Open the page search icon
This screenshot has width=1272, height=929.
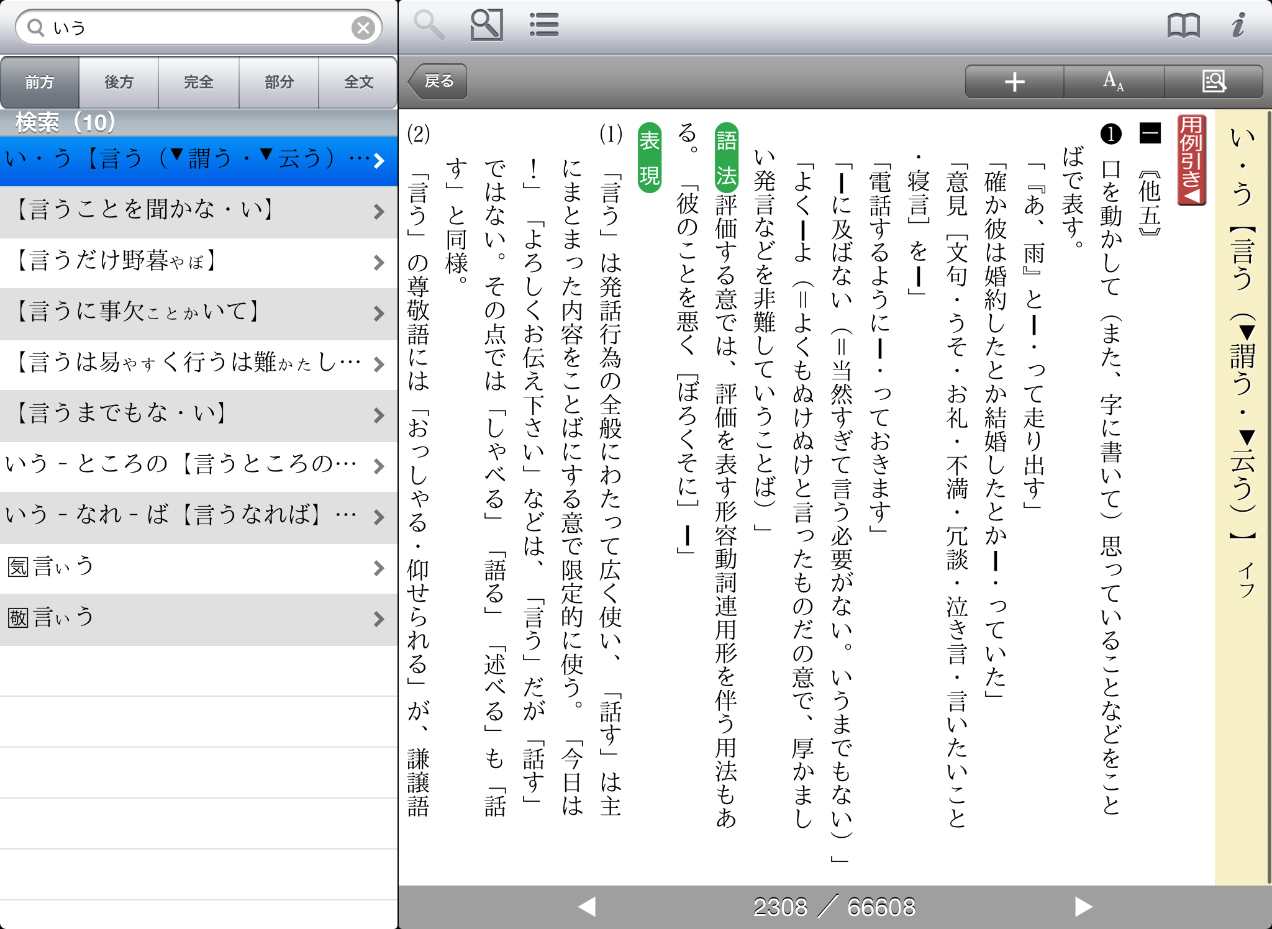point(486,25)
